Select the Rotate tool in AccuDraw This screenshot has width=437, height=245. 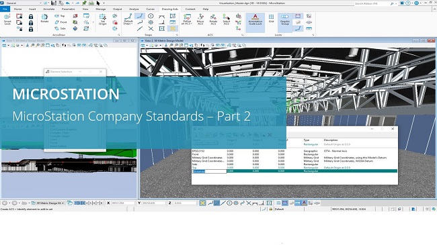click(x=44, y=18)
